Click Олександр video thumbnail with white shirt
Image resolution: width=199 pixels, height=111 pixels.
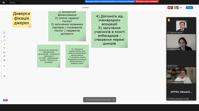[x=181, y=75]
